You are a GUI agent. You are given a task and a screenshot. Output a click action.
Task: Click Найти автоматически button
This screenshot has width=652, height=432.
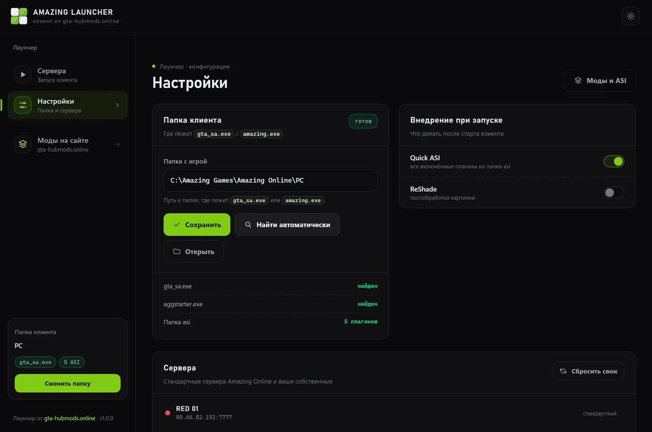pyautogui.click(x=287, y=225)
